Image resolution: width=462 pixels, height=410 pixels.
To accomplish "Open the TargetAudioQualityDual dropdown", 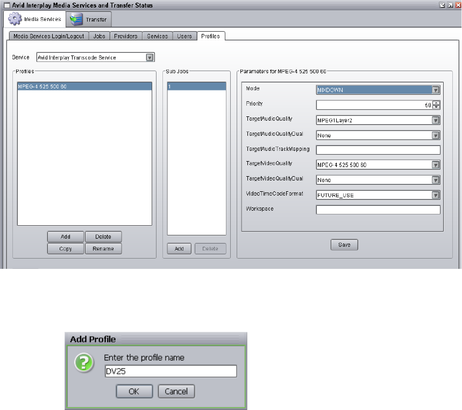I will [378, 135].
